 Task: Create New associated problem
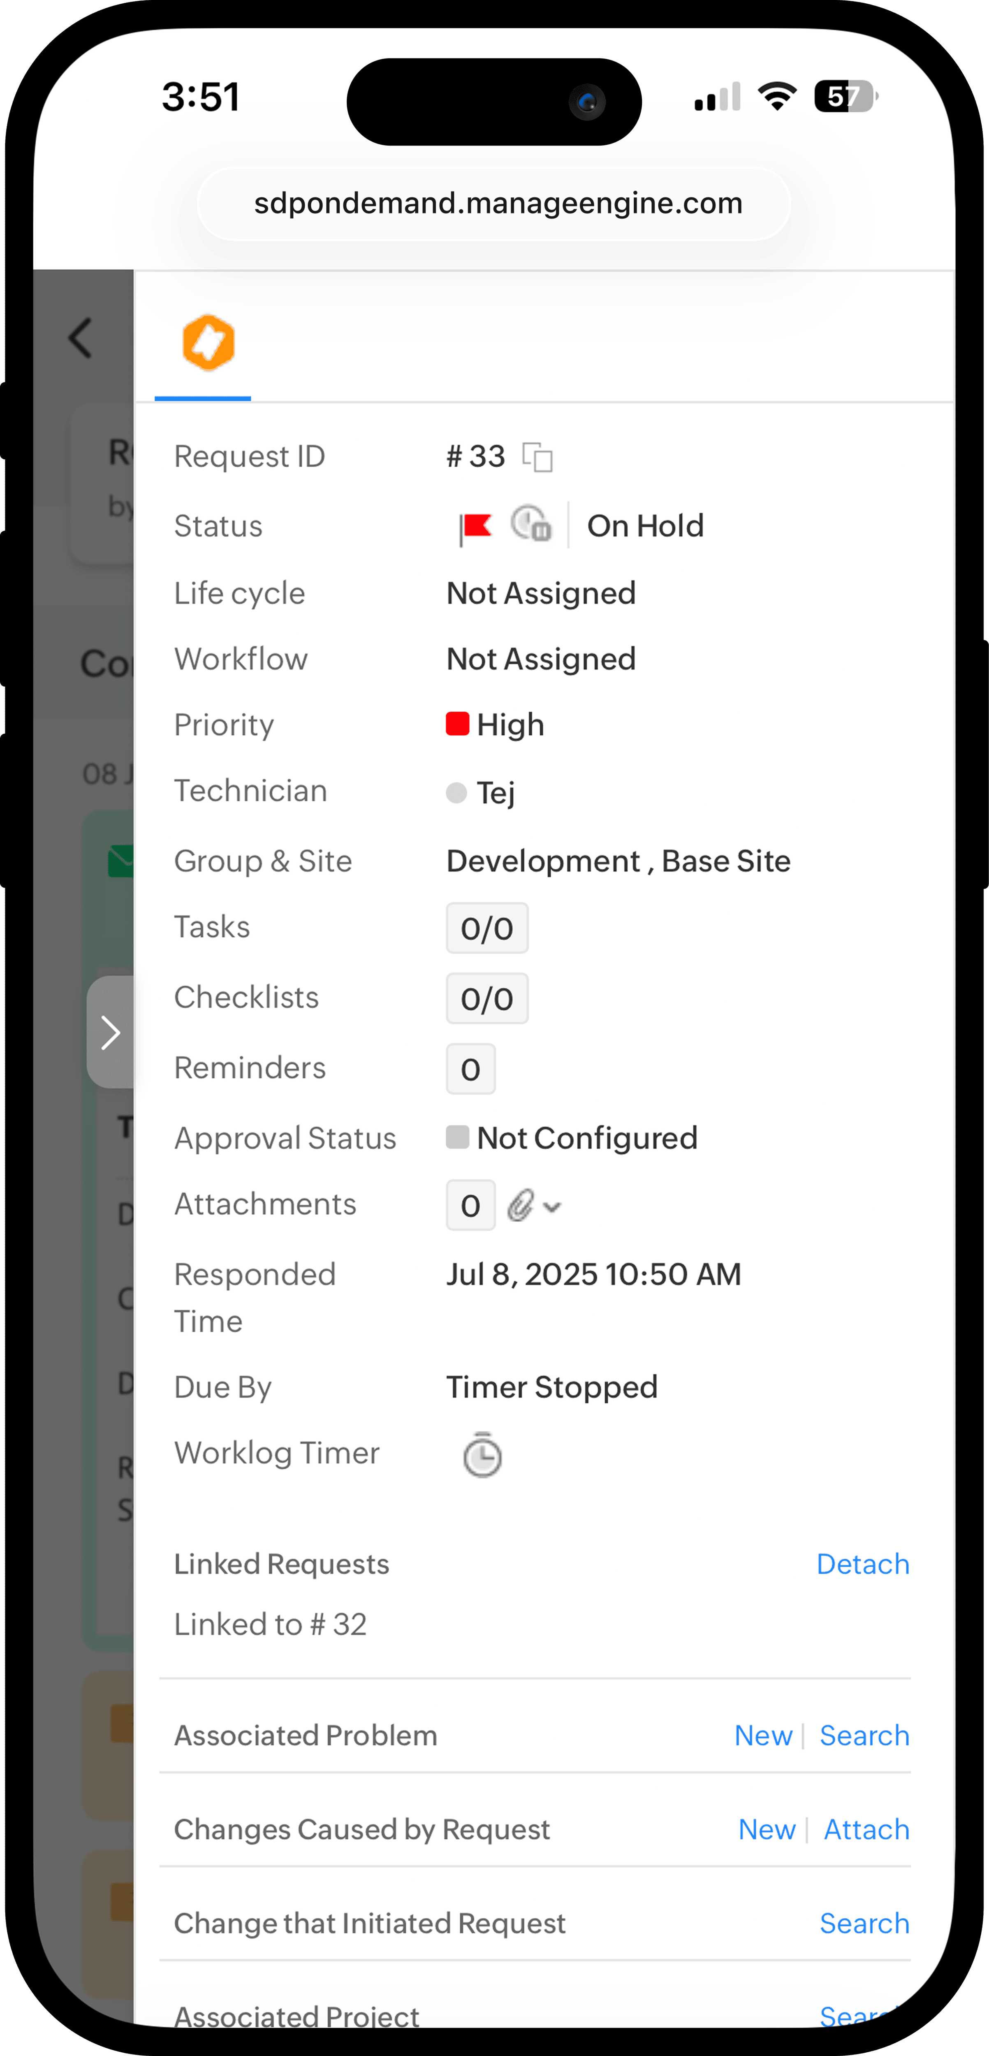[x=763, y=1735]
